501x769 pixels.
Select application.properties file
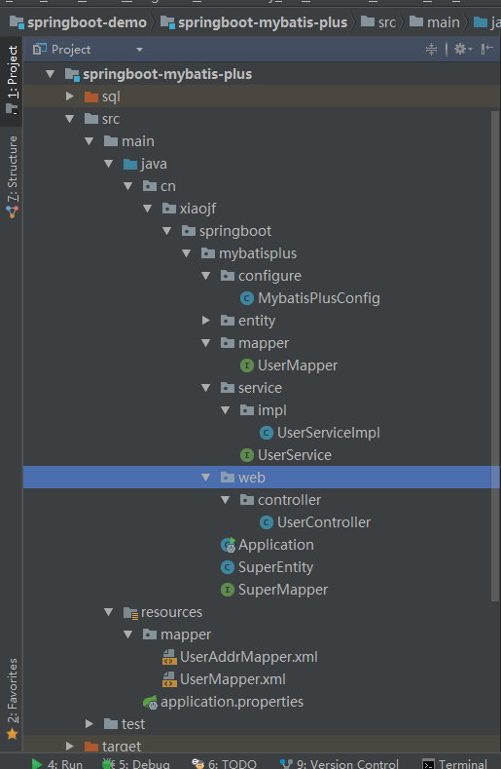pos(233,703)
